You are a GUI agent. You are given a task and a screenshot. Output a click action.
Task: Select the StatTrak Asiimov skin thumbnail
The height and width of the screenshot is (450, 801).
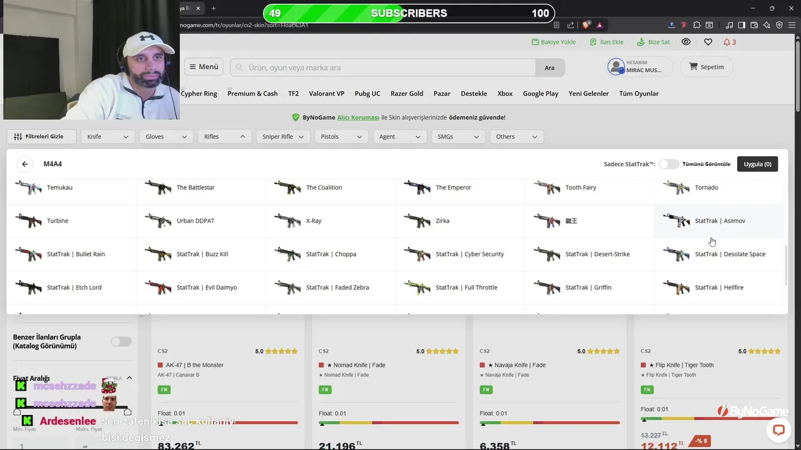click(676, 221)
